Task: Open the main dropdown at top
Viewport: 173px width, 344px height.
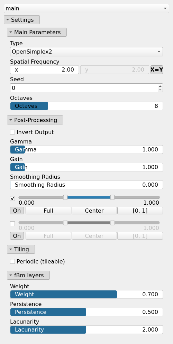Action: [86, 8]
